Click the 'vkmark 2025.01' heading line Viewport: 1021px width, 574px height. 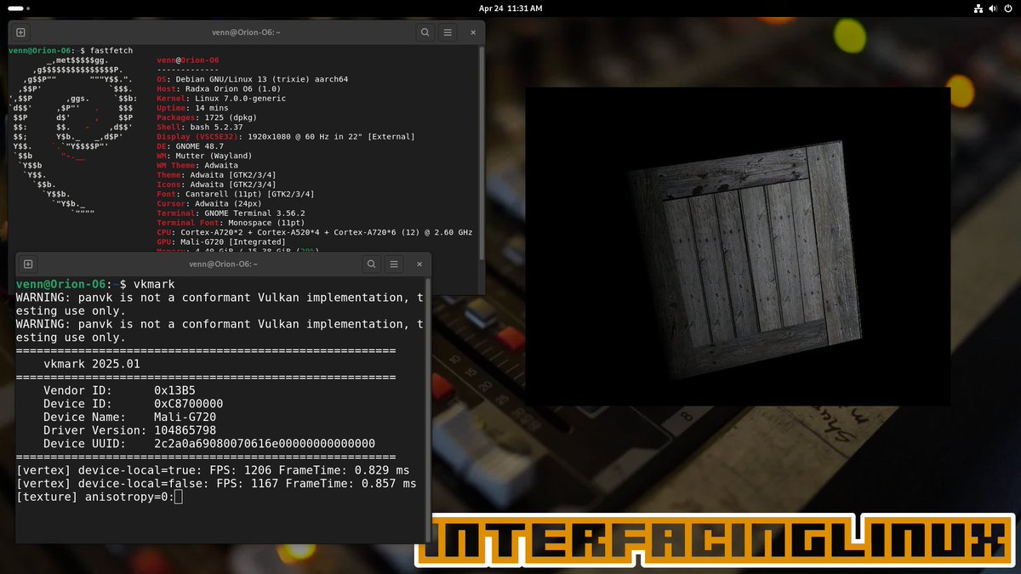click(x=91, y=364)
